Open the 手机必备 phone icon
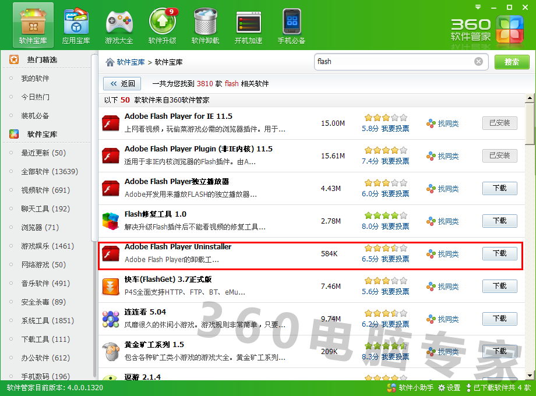The height and width of the screenshot is (396, 536). (x=291, y=25)
